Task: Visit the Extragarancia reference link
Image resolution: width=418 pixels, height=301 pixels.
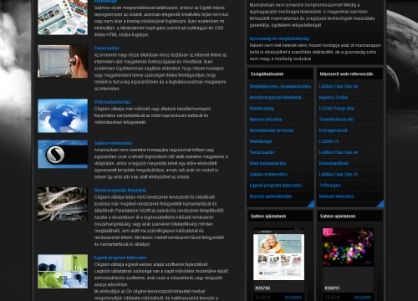Action: 333,130
